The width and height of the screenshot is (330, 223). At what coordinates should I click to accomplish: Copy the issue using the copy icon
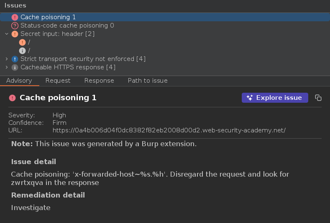click(x=318, y=98)
